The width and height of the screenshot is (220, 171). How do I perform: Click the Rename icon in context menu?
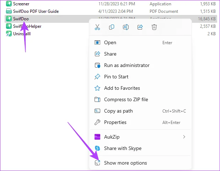[126, 27]
